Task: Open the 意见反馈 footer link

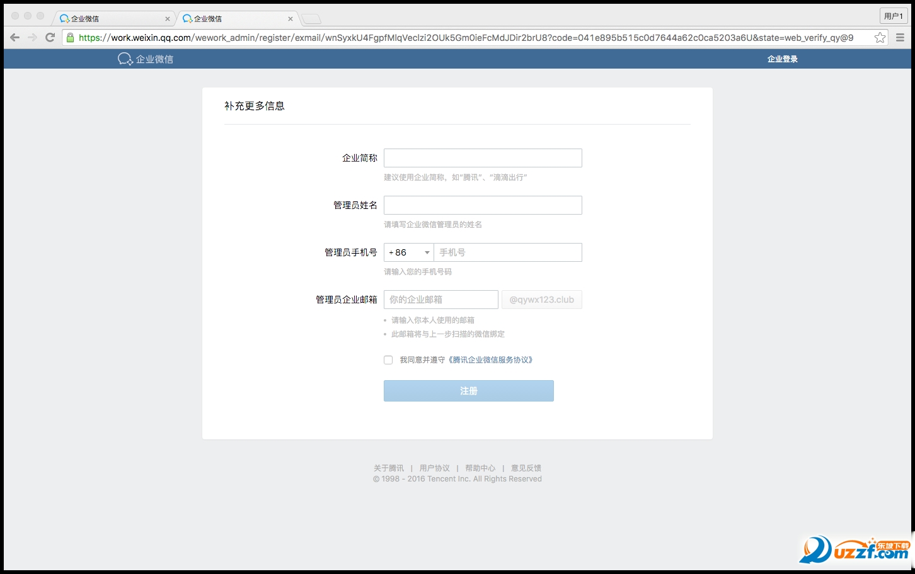Action: pyautogui.click(x=526, y=468)
